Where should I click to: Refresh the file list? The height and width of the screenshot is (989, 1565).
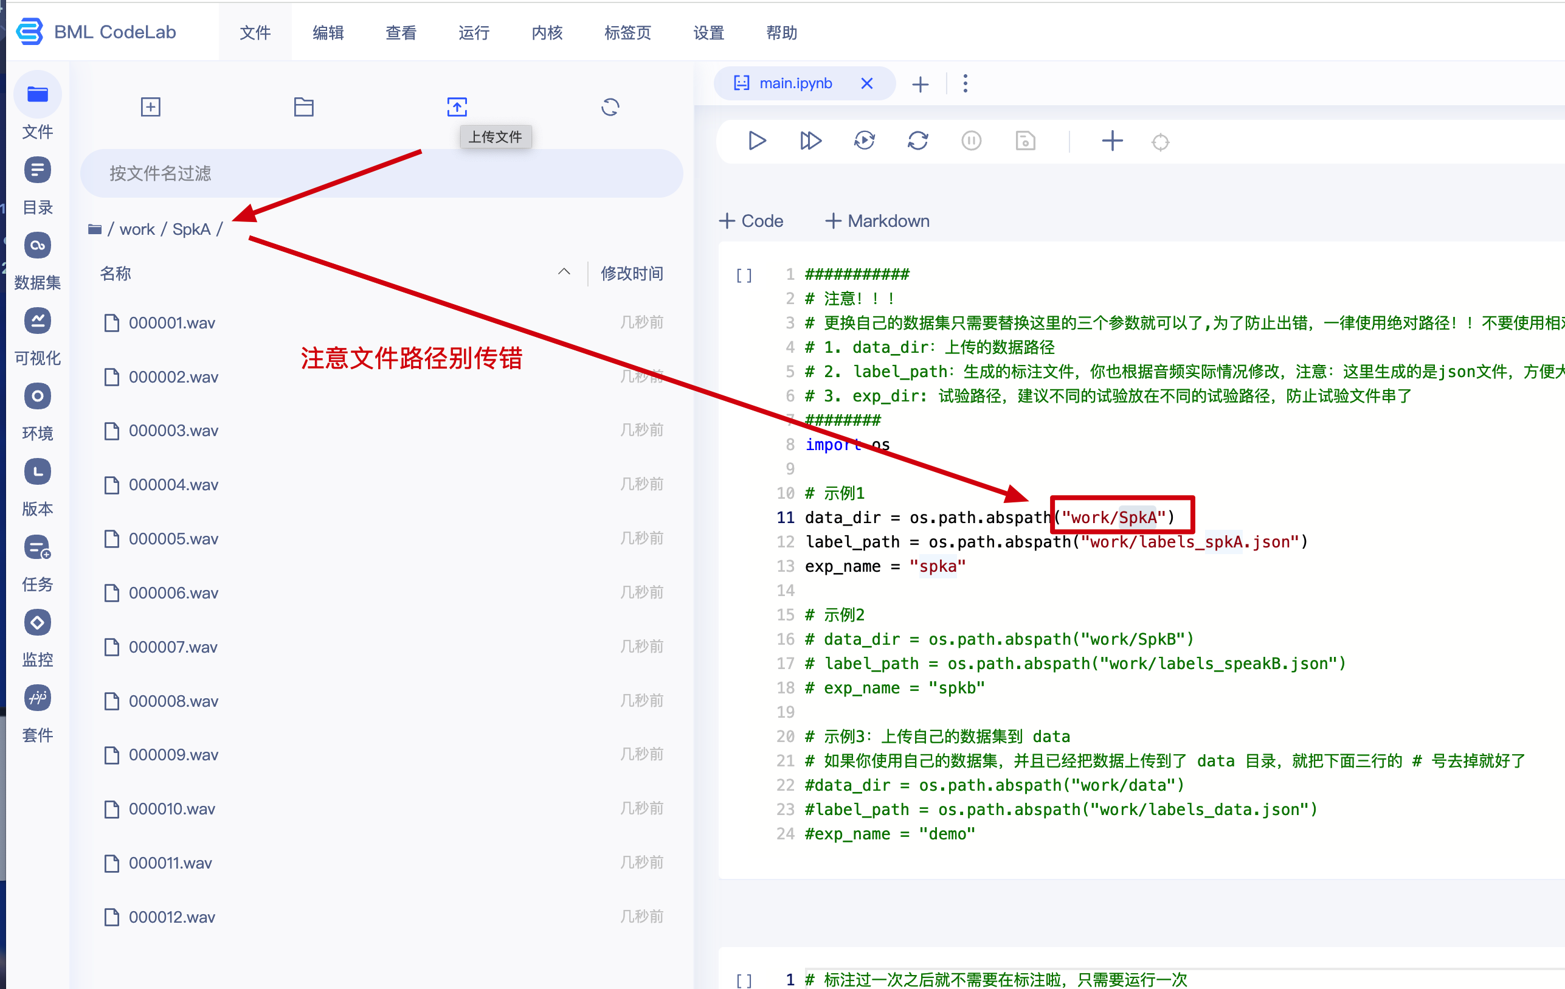[x=610, y=107]
